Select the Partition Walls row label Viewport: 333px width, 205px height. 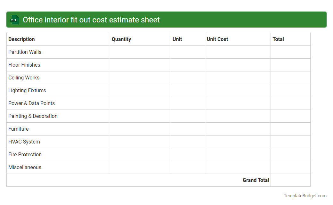(x=25, y=52)
